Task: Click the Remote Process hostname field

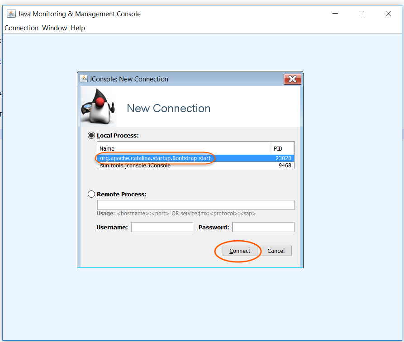Action: tap(195, 204)
